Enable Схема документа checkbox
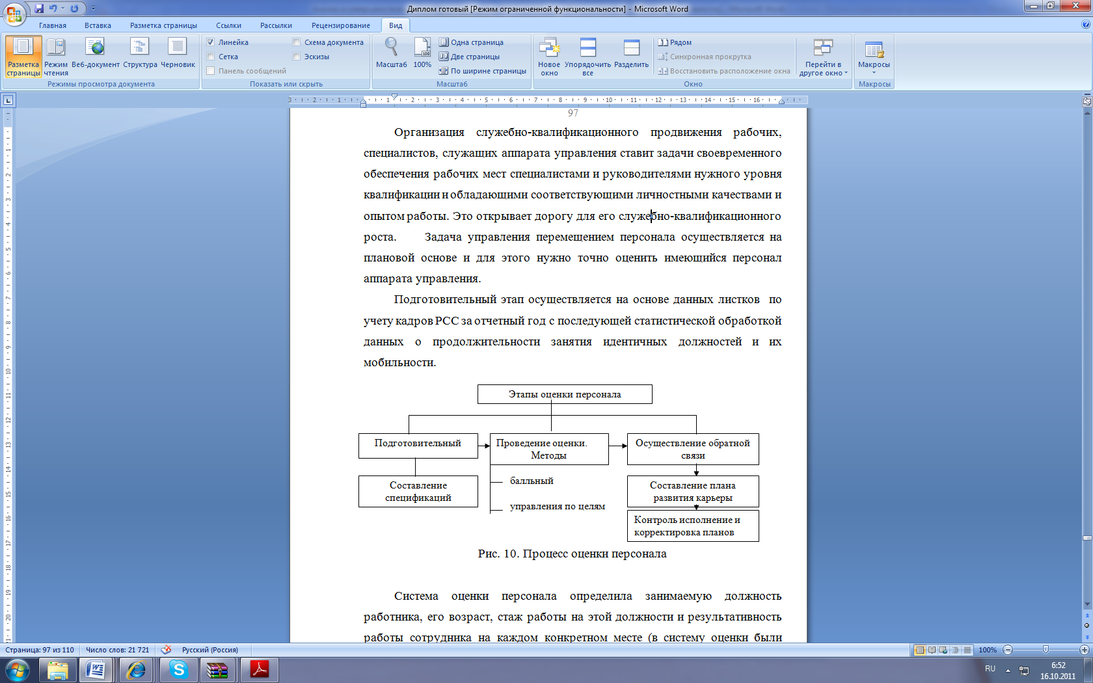The width and height of the screenshot is (1093, 683). (297, 42)
